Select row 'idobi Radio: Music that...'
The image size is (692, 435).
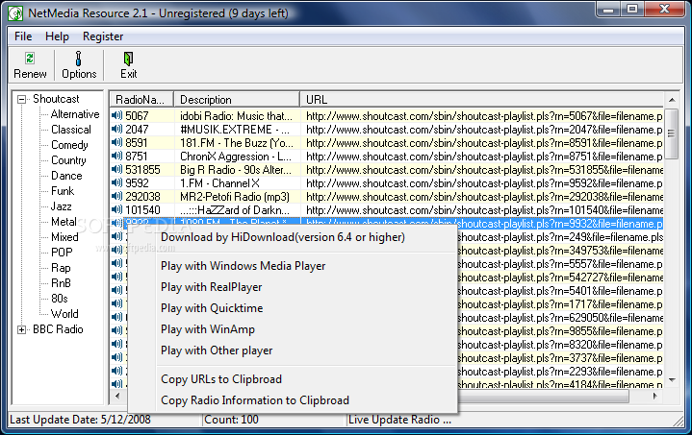point(386,116)
